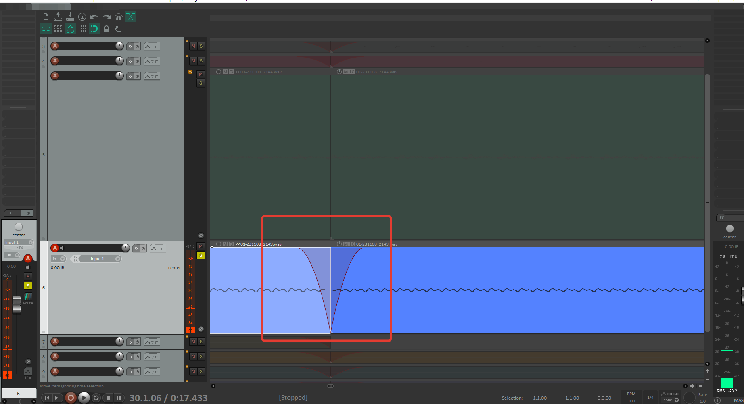The image size is (744, 404).
Task: Open track 8 trim automation mode menu
Action: coord(152,357)
